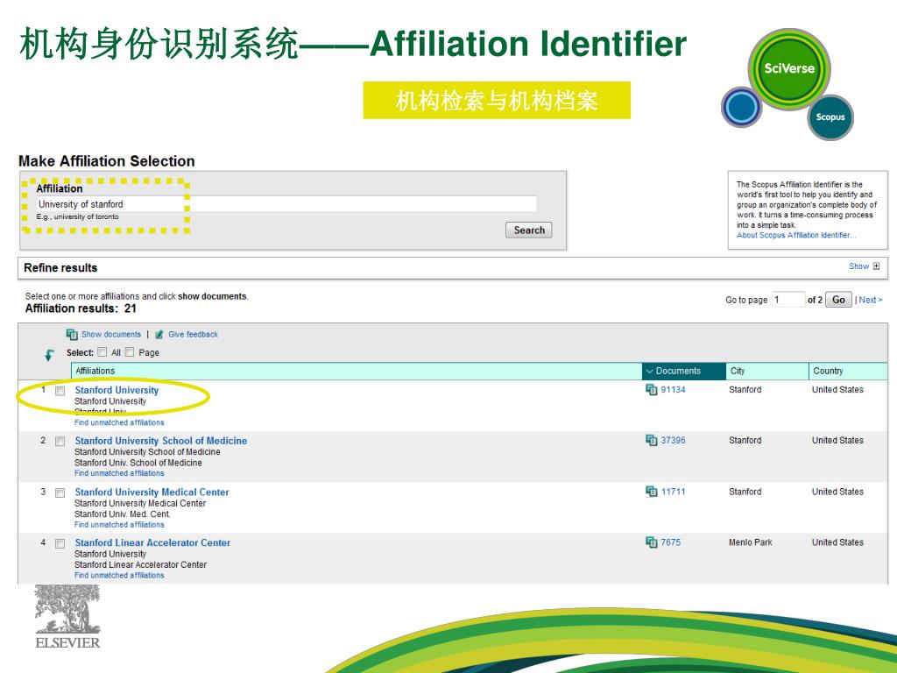Click the Show documents icon

point(72,334)
